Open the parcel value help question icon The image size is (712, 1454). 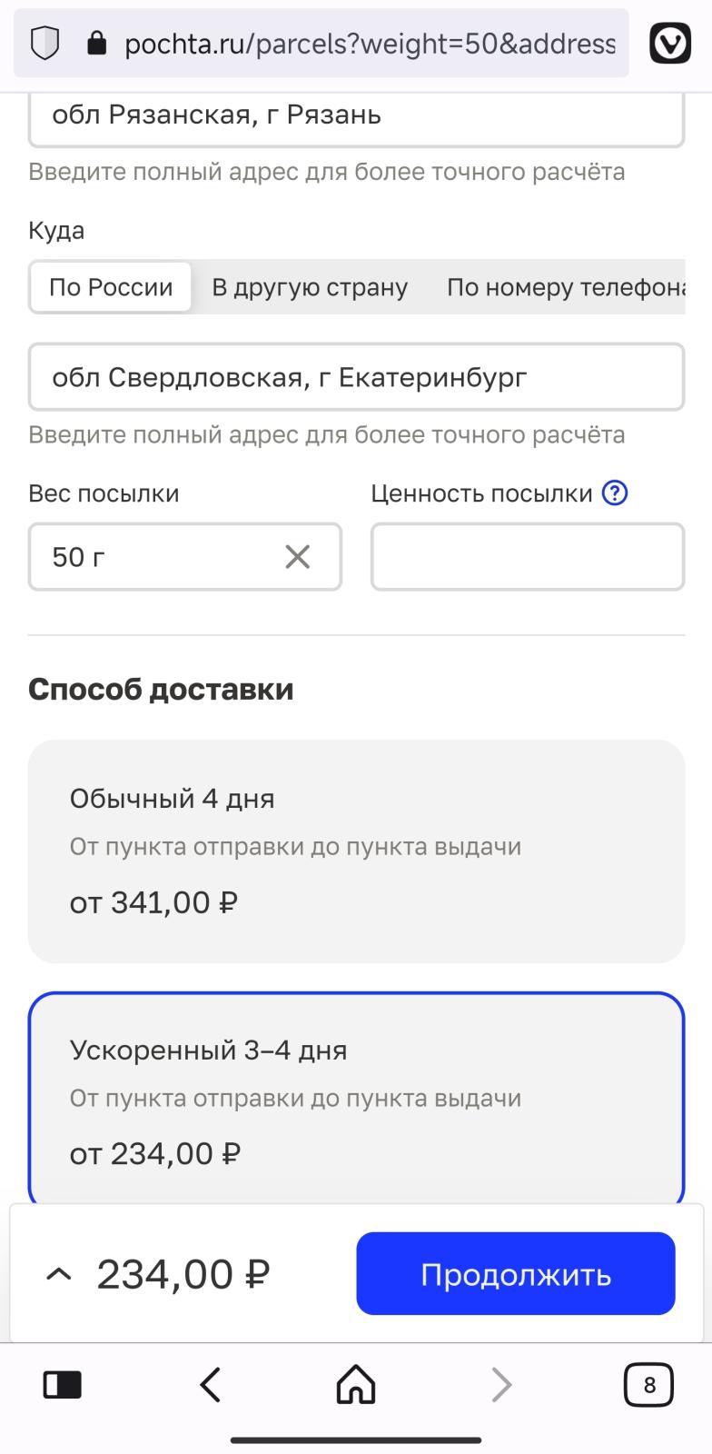coord(616,493)
